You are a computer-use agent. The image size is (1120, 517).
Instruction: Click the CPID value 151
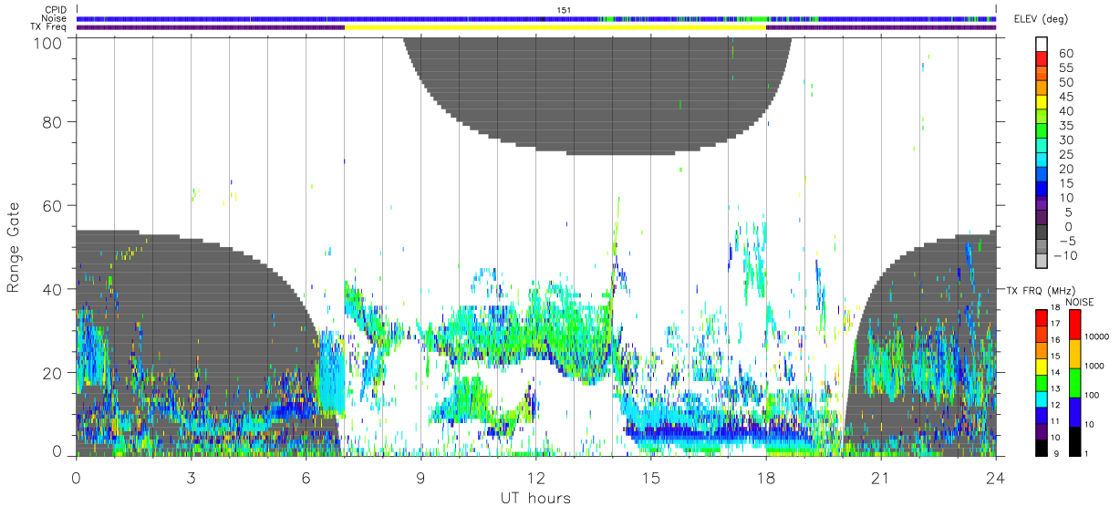click(563, 10)
